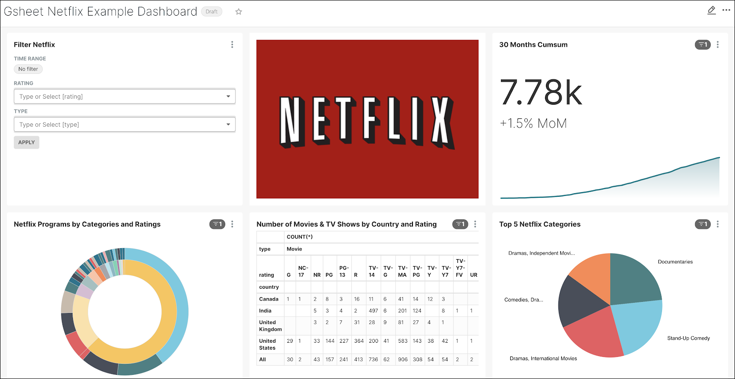Open the type select dropdown
Image resolution: width=735 pixels, height=379 pixels.
tap(124, 124)
